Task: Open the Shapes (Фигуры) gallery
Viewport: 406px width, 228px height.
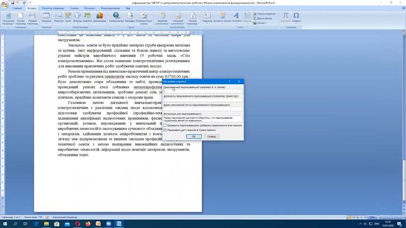Action: 77,17
